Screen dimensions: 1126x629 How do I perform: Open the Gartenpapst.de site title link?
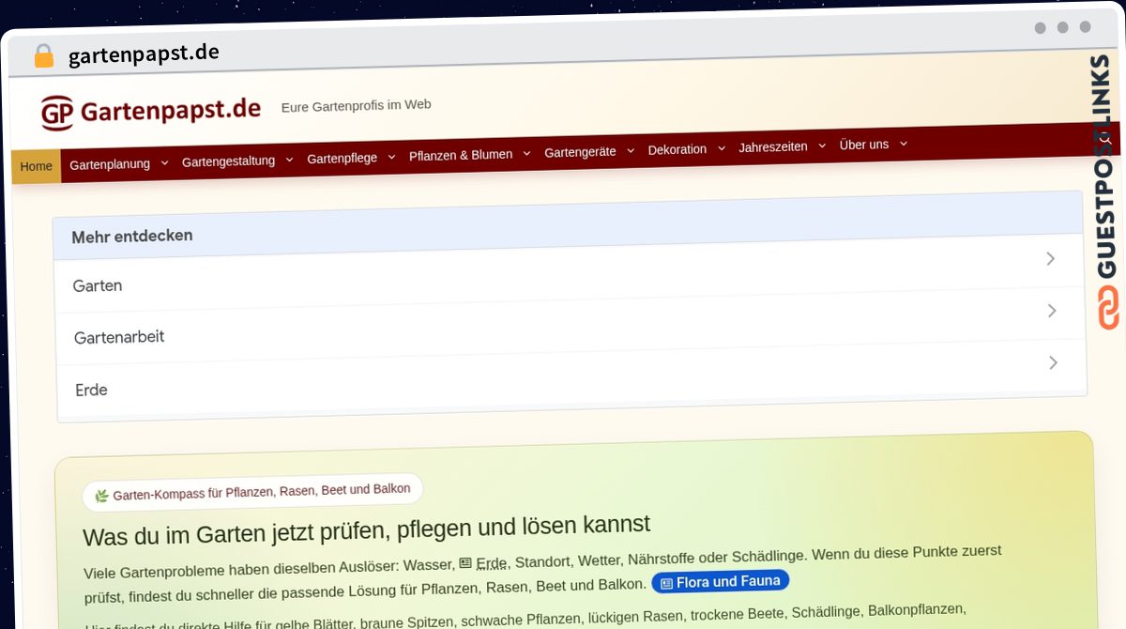click(x=171, y=110)
